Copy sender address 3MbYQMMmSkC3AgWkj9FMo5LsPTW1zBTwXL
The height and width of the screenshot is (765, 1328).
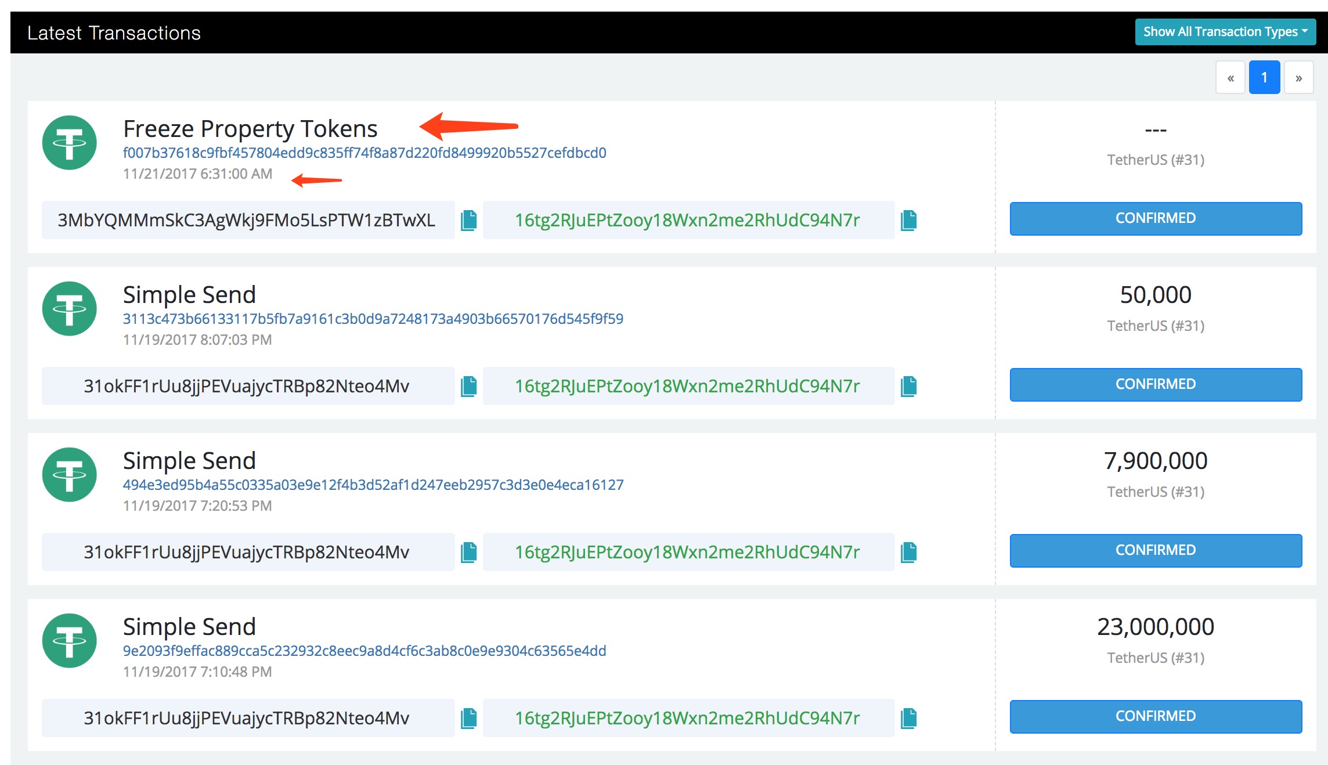coord(468,221)
